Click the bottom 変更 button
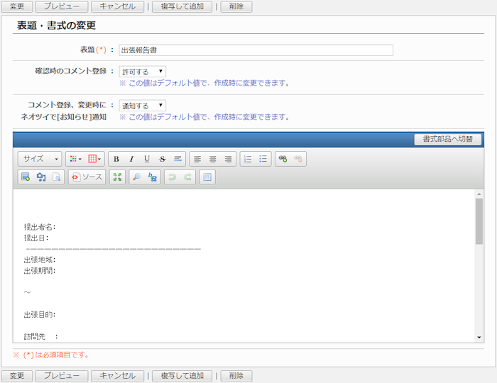Image resolution: width=497 pixels, height=383 pixels. (x=17, y=376)
